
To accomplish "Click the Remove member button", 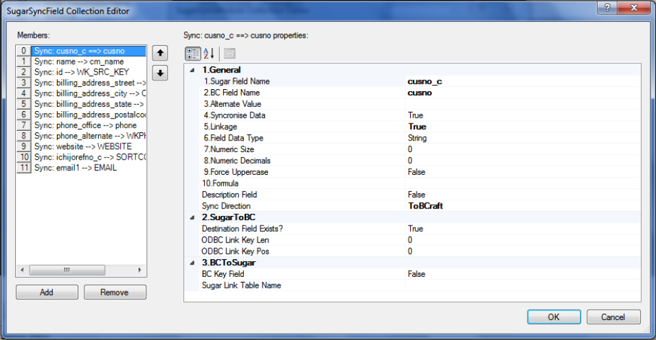I will click(115, 293).
